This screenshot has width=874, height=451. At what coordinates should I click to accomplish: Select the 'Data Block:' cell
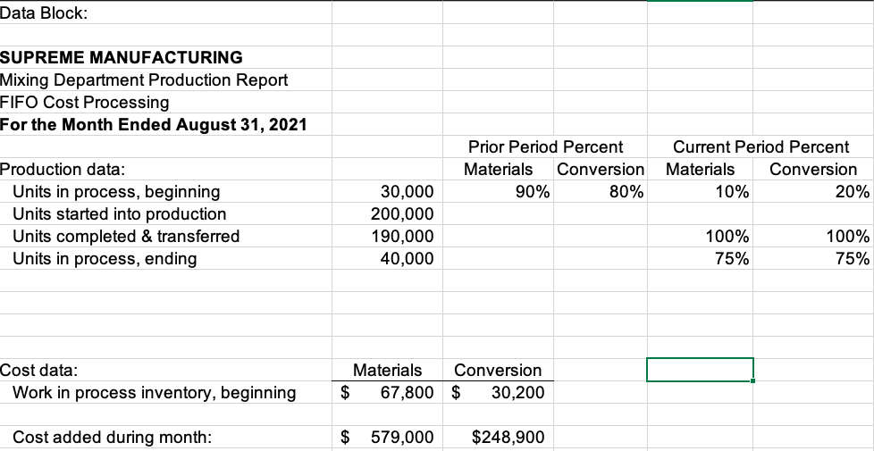165,13
